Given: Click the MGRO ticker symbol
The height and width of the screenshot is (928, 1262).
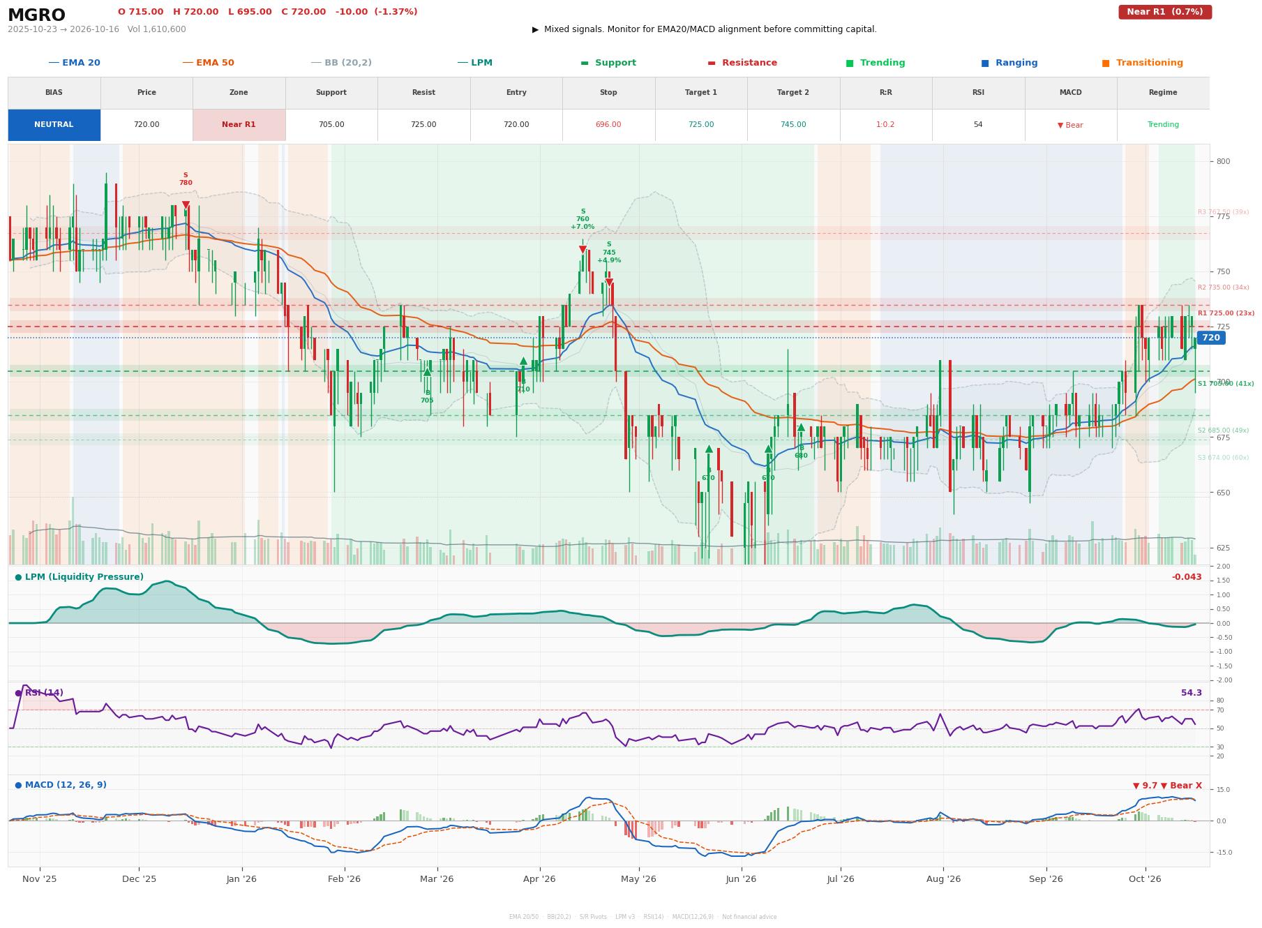Looking at the screenshot, I should (36, 15).
